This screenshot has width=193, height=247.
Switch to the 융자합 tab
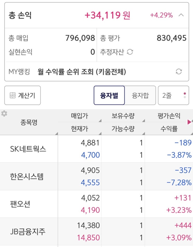[x=140, y=95]
